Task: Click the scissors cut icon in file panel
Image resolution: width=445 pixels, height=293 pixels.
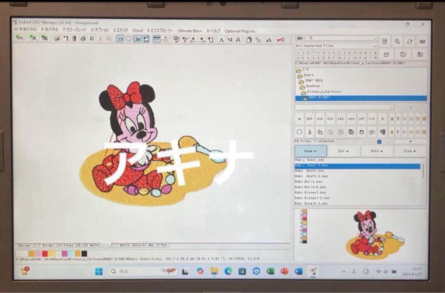Action: [309, 132]
